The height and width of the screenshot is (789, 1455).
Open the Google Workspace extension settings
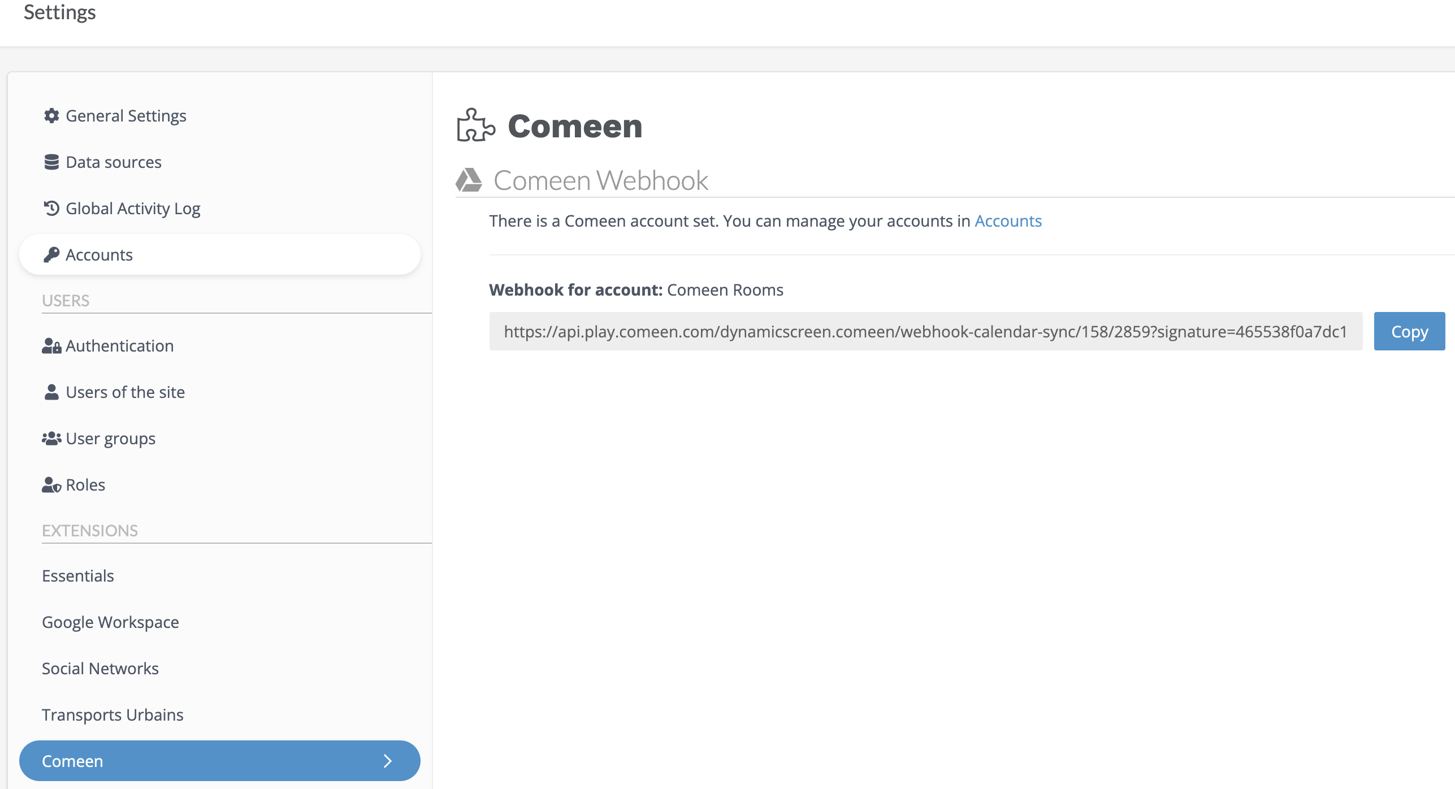(x=110, y=622)
